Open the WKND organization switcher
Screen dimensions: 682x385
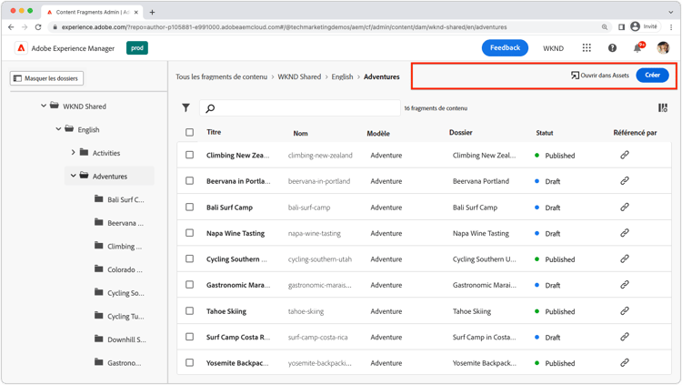click(553, 48)
